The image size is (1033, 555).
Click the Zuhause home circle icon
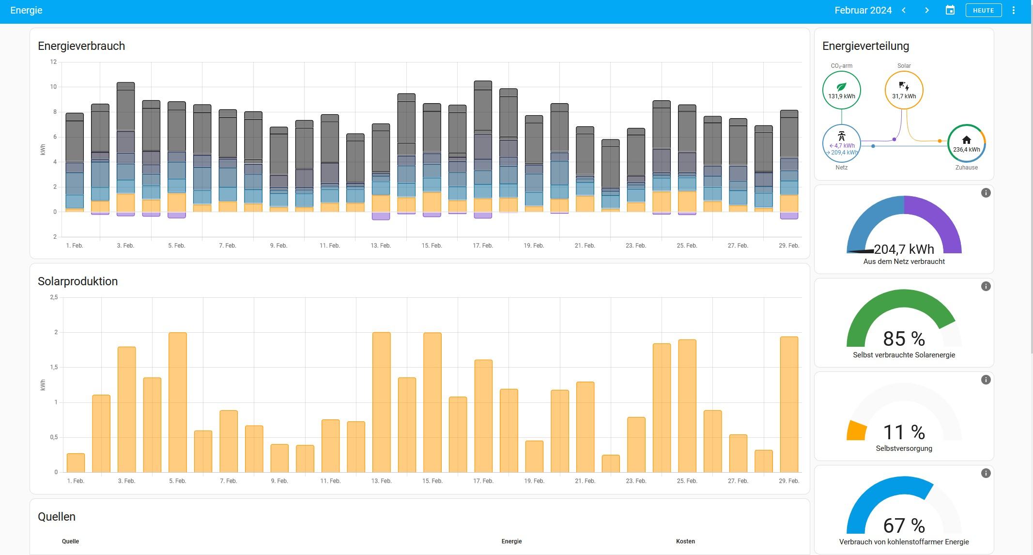tap(966, 143)
